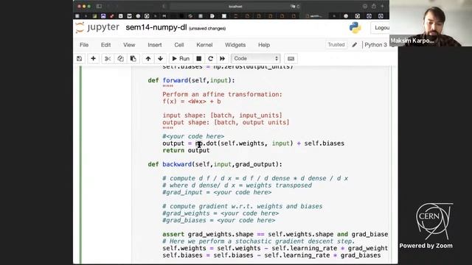Screen dimensions: 472x265
Task: Paste cells below with the clipboard icon
Action: pyautogui.click(x=133, y=59)
